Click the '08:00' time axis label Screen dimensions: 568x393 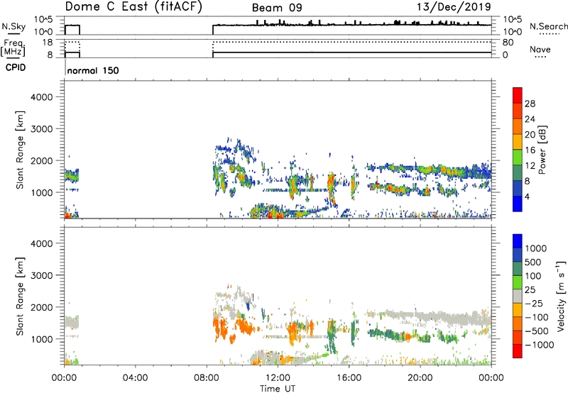click(207, 378)
